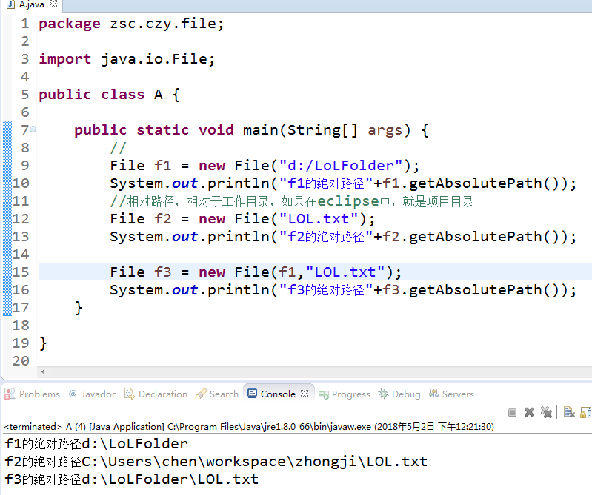Click the 'package zsc.czy.file;' code line
Viewport: 592px width, 495px height.
(x=131, y=24)
